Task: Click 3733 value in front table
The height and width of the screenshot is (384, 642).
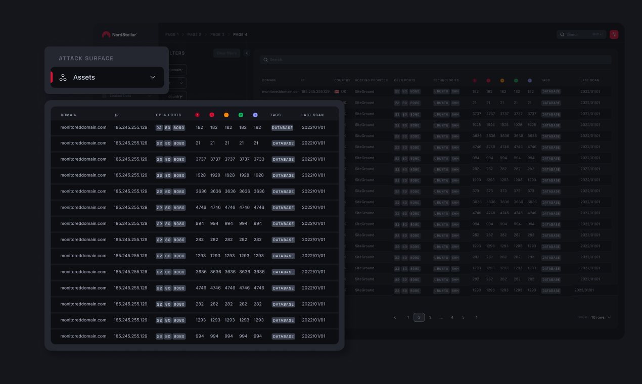Action: tap(259, 159)
